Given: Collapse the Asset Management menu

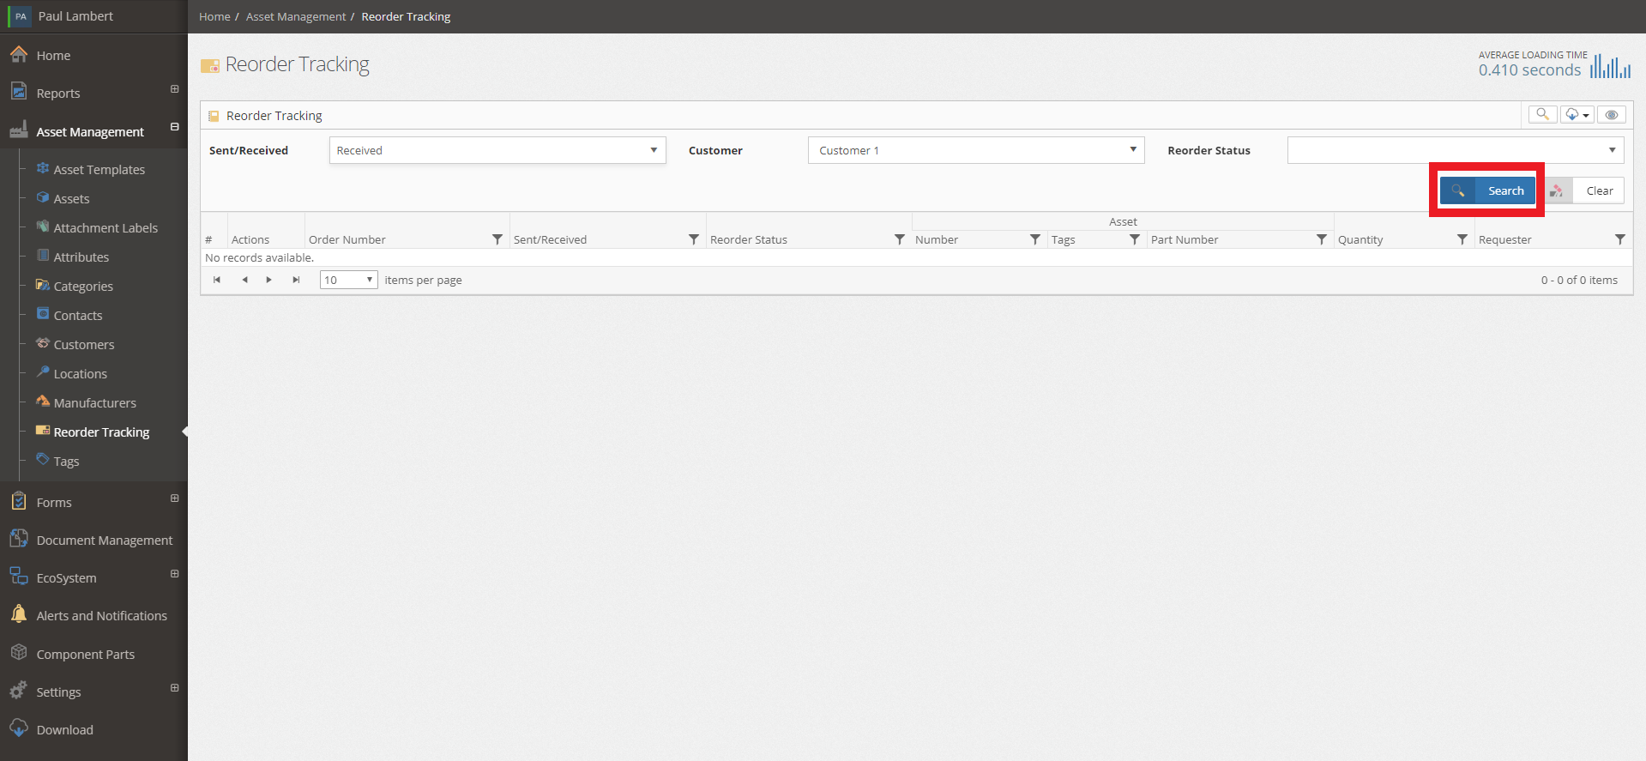Looking at the screenshot, I should [x=175, y=127].
